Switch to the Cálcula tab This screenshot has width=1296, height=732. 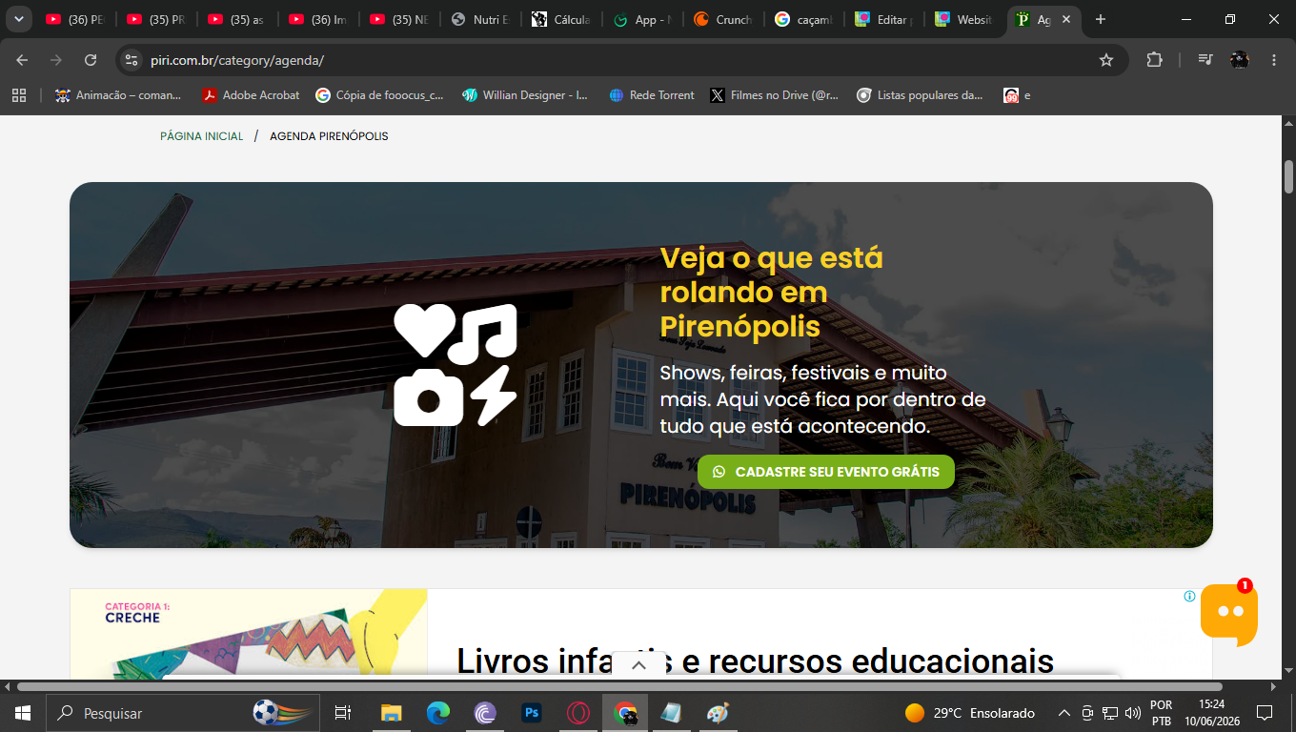(561, 19)
